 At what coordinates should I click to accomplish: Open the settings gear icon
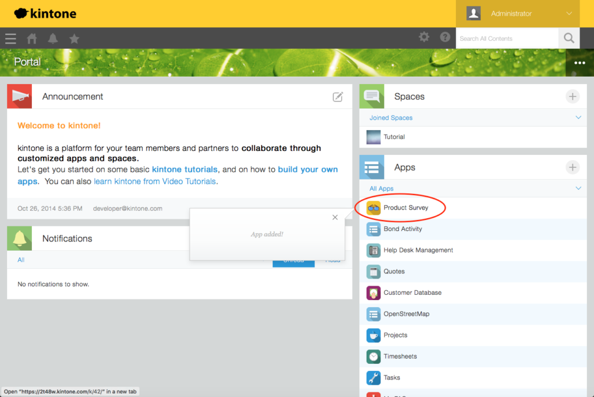424,37
